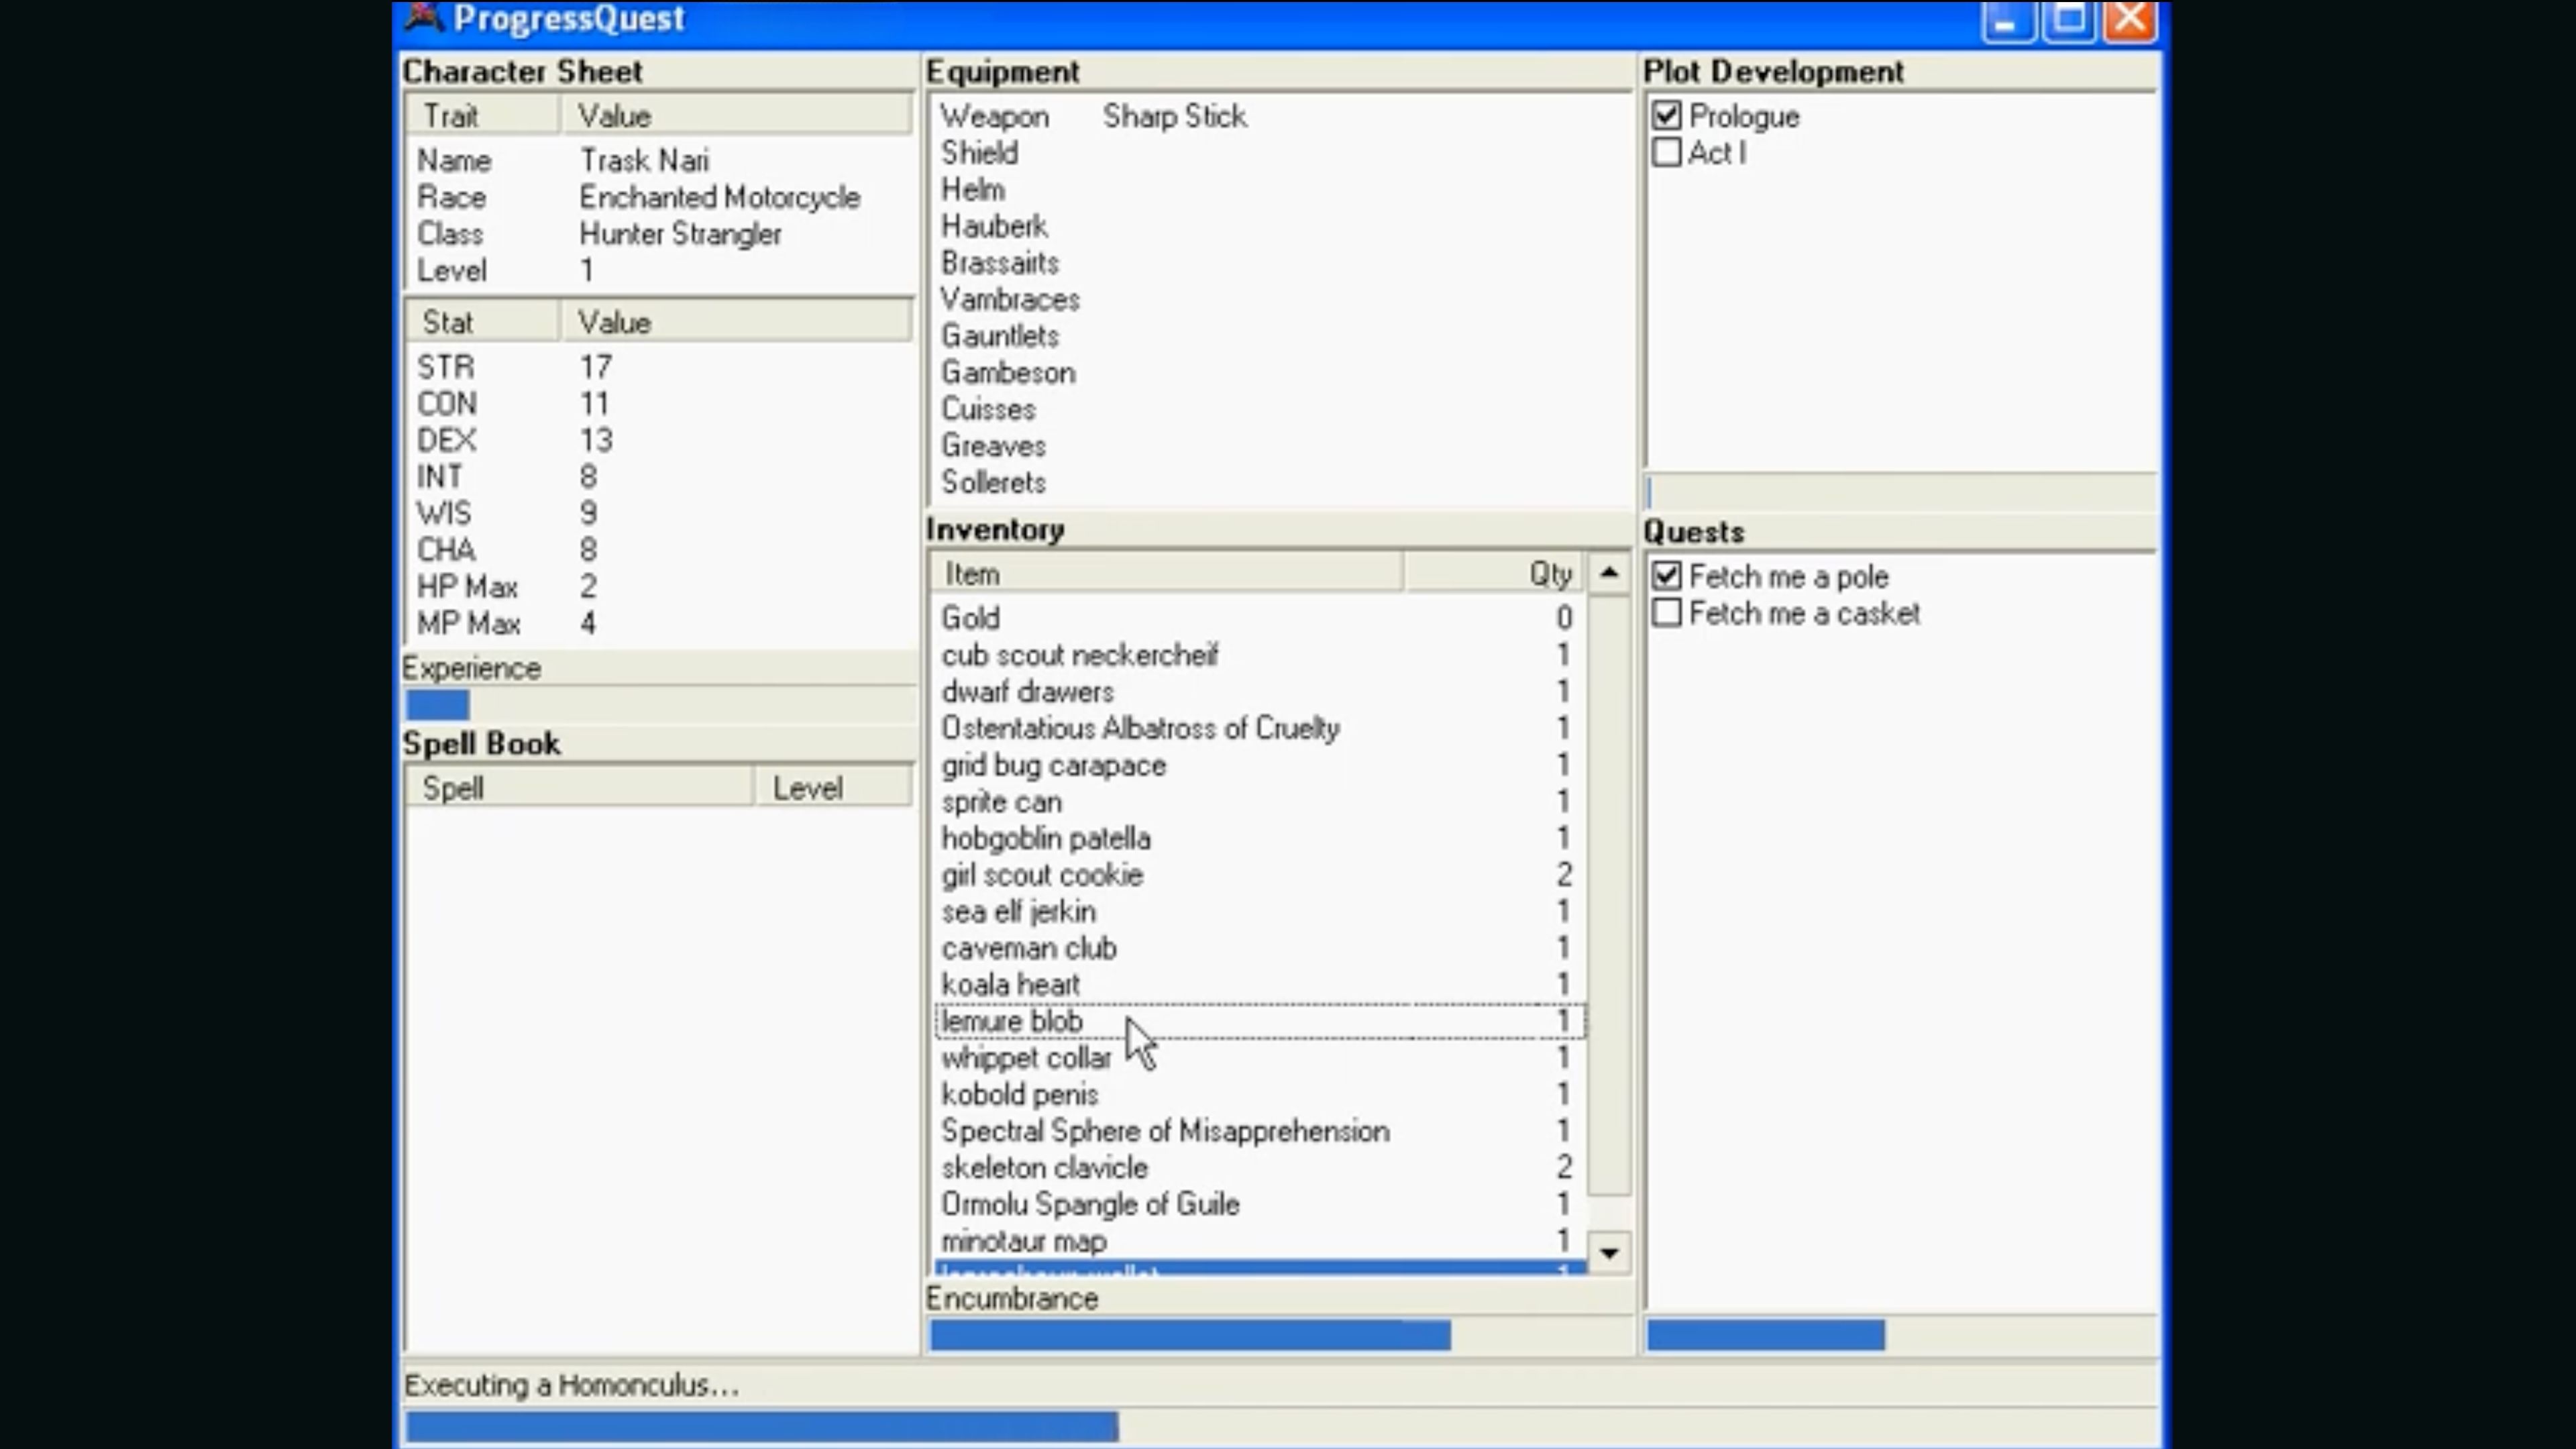Click the Stat column header
This screenshot has width=2576, height=1449.
point(483,322)
